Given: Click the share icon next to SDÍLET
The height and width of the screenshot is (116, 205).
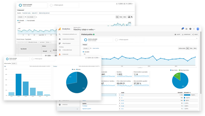Looking at the screenshot, I should pos(193,35).
